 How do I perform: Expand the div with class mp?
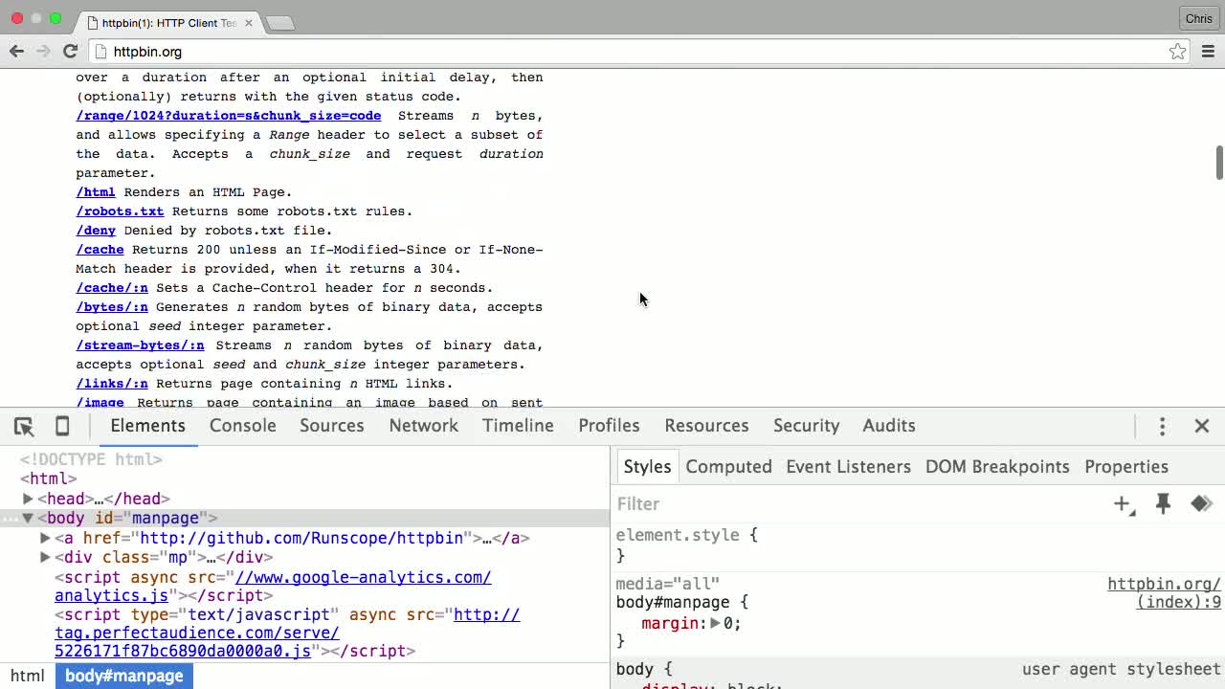click(x=45, y=557)
